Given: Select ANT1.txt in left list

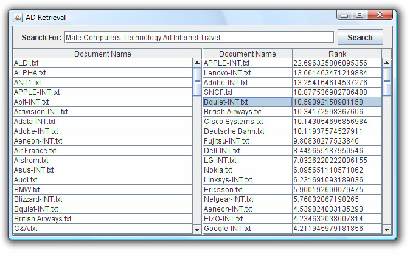Looking at the screenshot, I should point(102,82).
